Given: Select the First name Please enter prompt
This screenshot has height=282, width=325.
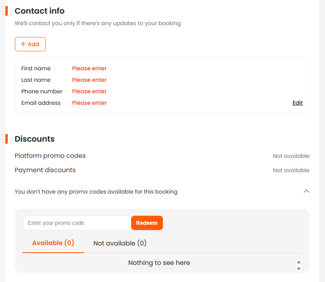Looking at the screenshot, I should click(x=89, y=69).
